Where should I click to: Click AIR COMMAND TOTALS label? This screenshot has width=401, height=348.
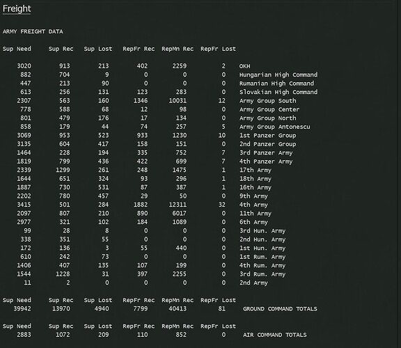(275, 335)
